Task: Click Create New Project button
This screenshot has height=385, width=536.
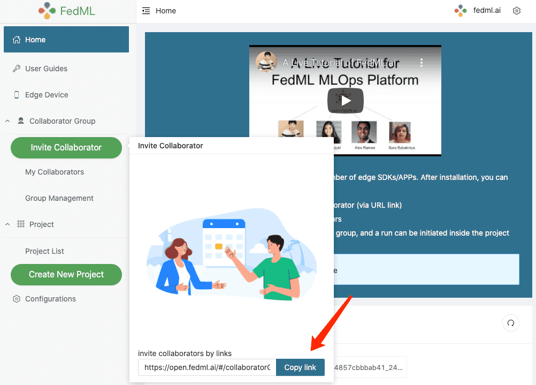Action: (x=66, y=275)
